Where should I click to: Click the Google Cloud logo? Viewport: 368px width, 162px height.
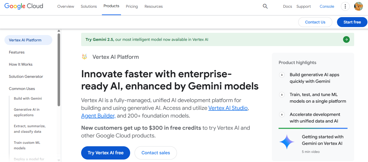pos(24,6)
